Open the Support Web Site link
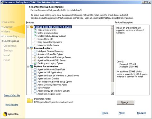This screenshot has width=152, height=119. (12, 95)
